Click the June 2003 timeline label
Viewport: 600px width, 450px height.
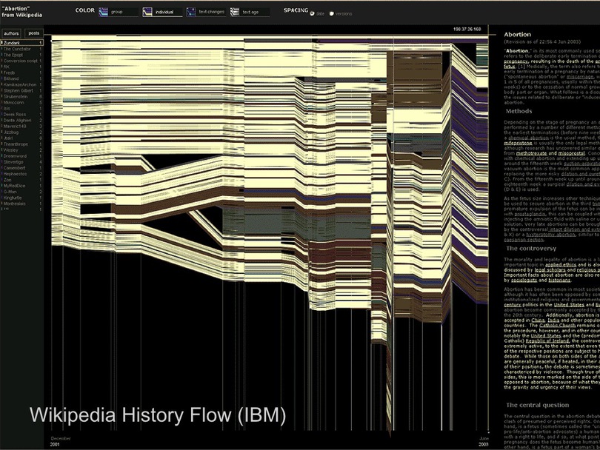pos(484,442)
